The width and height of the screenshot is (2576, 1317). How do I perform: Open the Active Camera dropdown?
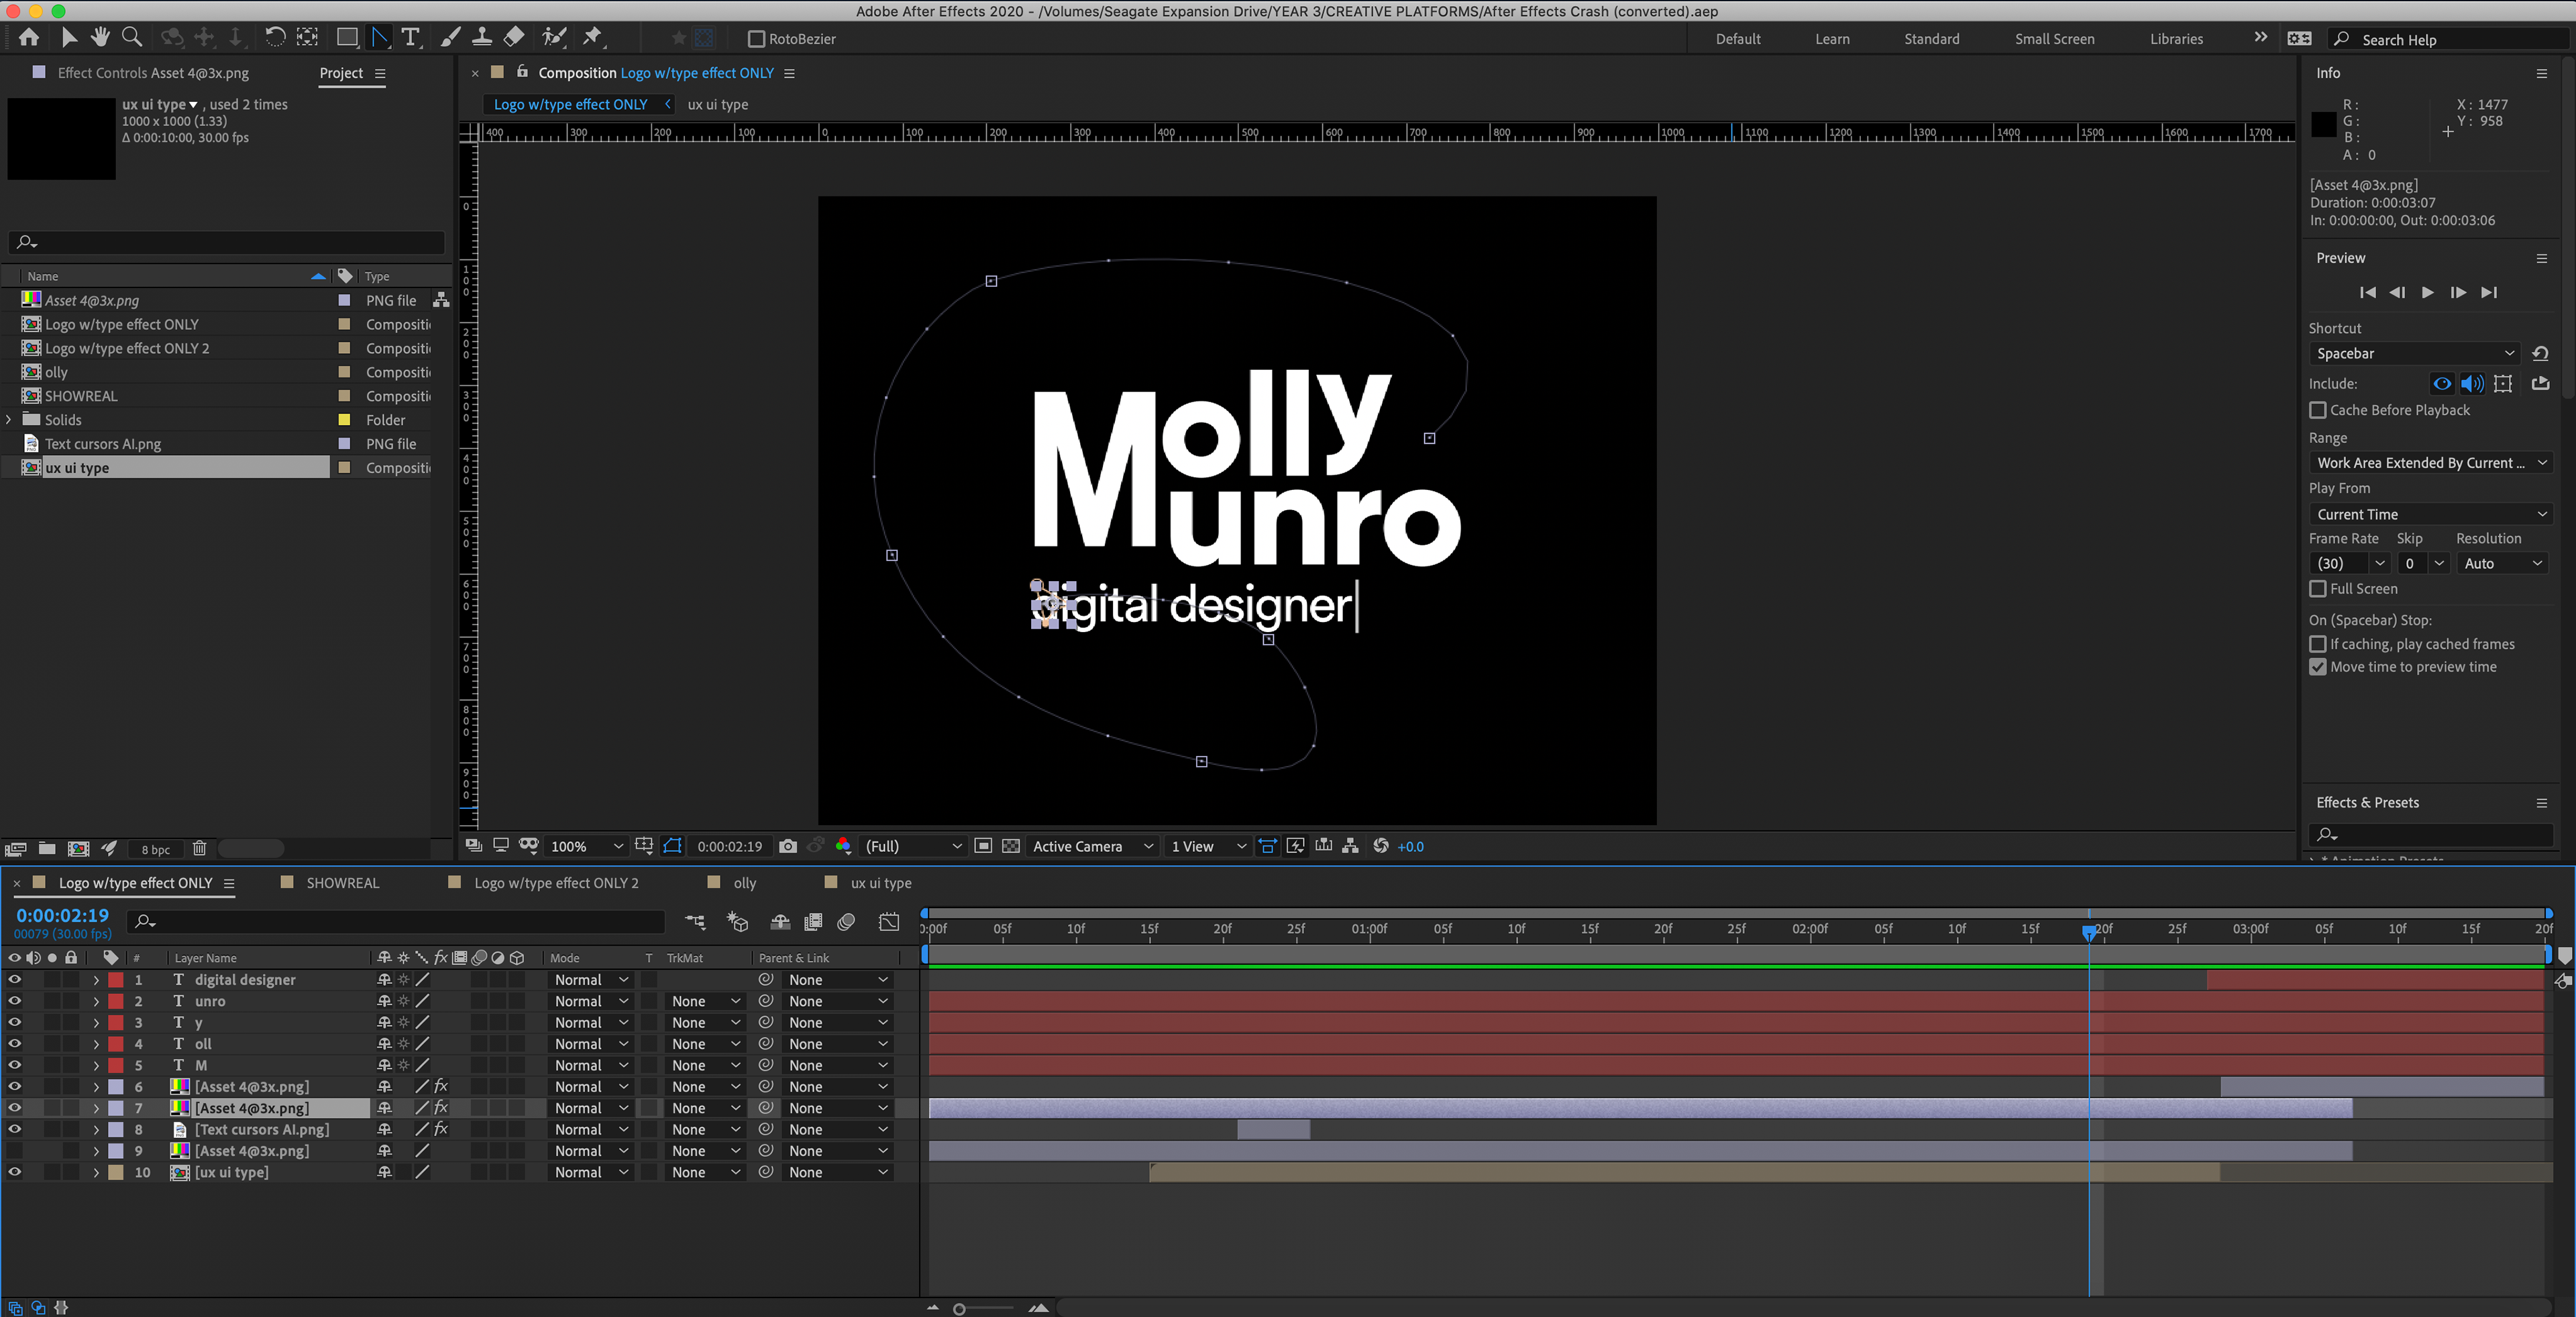pos(1092,846)
